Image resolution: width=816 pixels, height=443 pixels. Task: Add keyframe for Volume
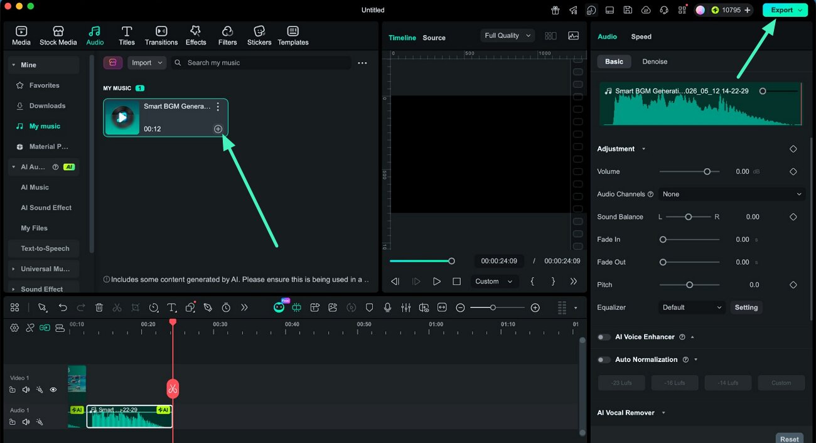click(793, 171)
